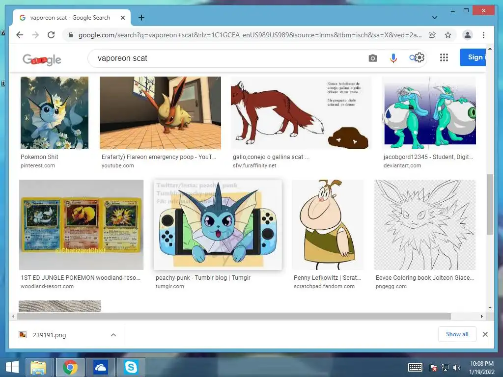The height and width of the screenshot is (377, 503).
Task: Go to Google home via logo
Action: (42, 59)
